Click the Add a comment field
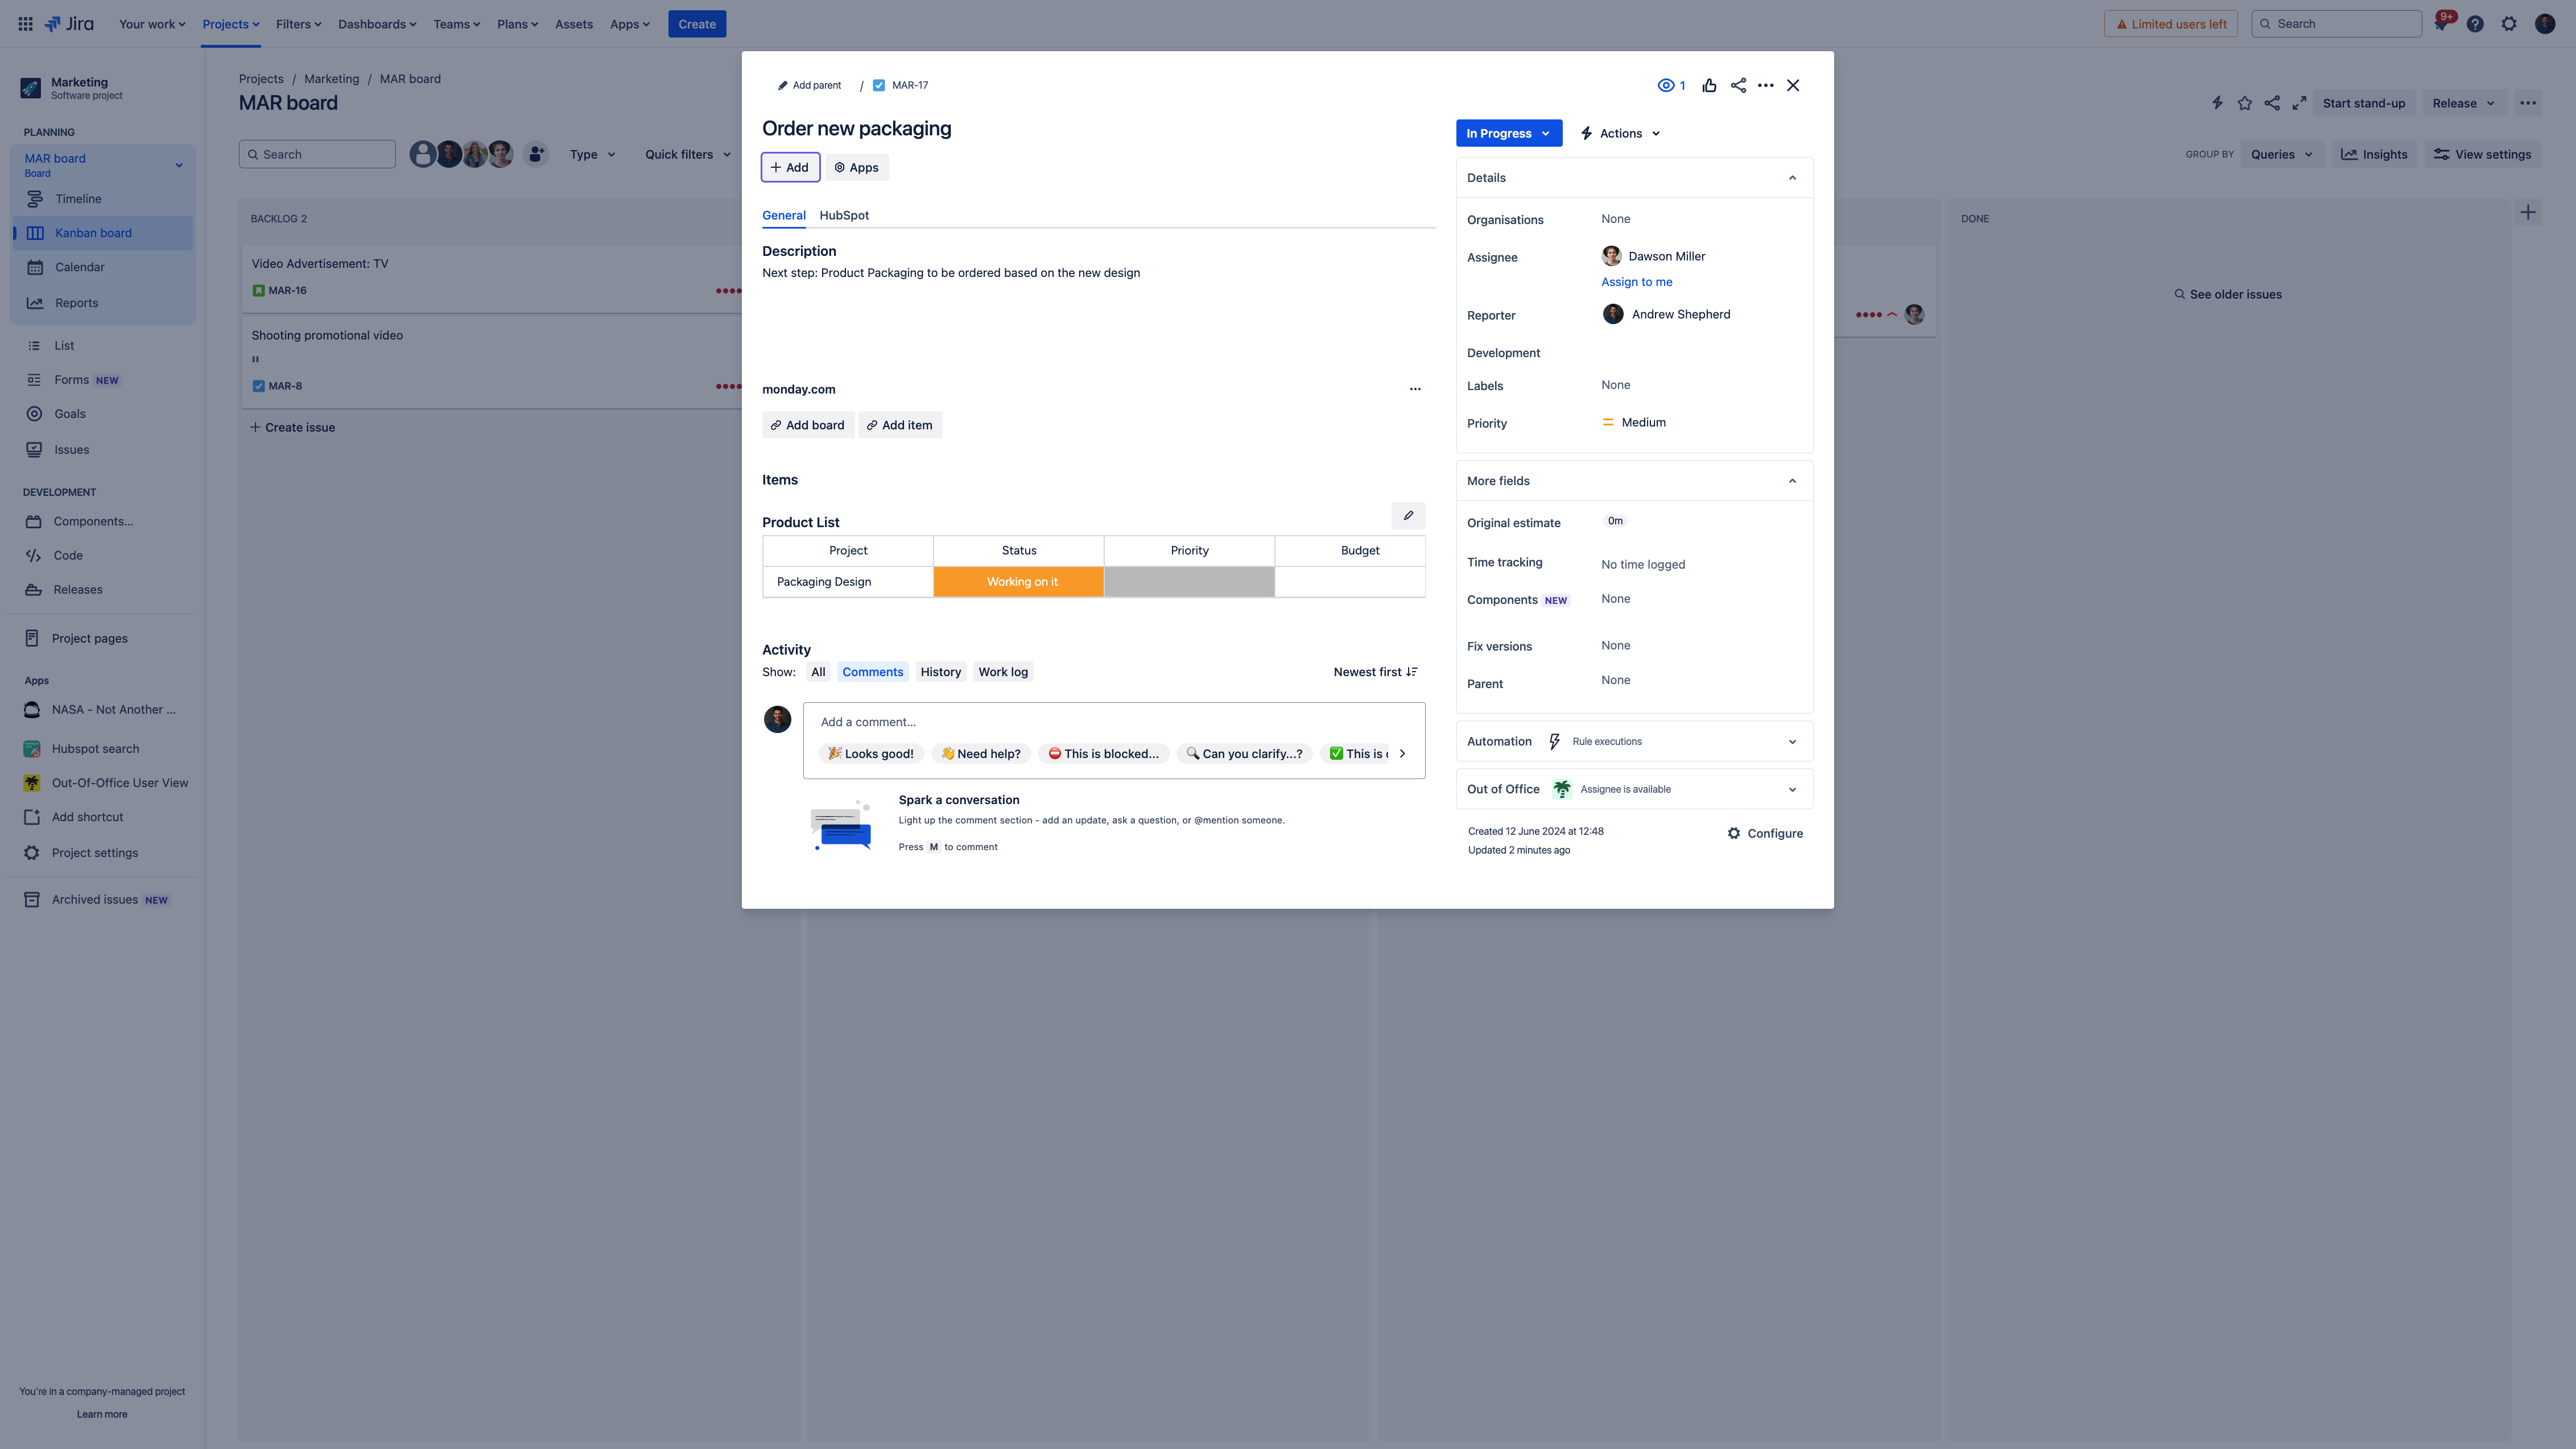This screenshot has height=1449, width=2576. 1114,722
